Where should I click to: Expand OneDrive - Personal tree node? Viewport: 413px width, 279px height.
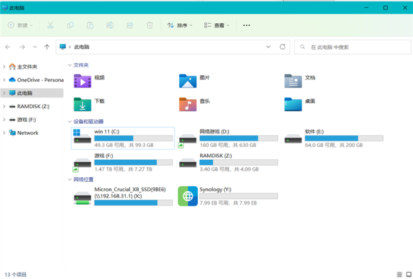5,80
